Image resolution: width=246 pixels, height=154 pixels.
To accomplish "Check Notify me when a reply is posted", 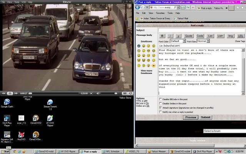I will pyautogui.click(x=160, y=112).
